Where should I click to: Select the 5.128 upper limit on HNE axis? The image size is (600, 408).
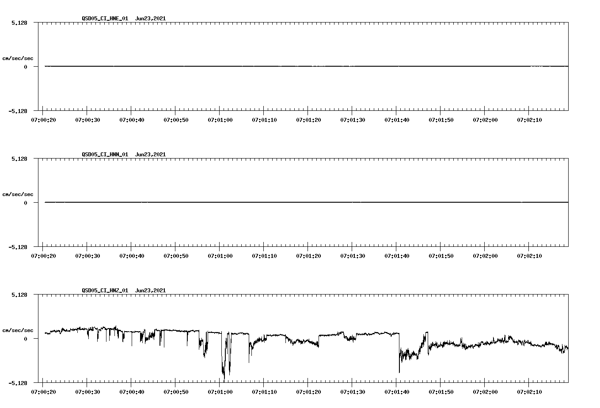coord(19,23)
